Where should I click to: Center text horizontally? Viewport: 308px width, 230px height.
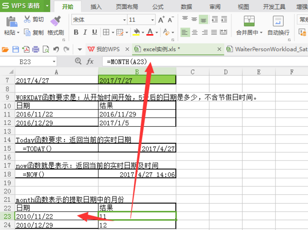click(195, 32)
